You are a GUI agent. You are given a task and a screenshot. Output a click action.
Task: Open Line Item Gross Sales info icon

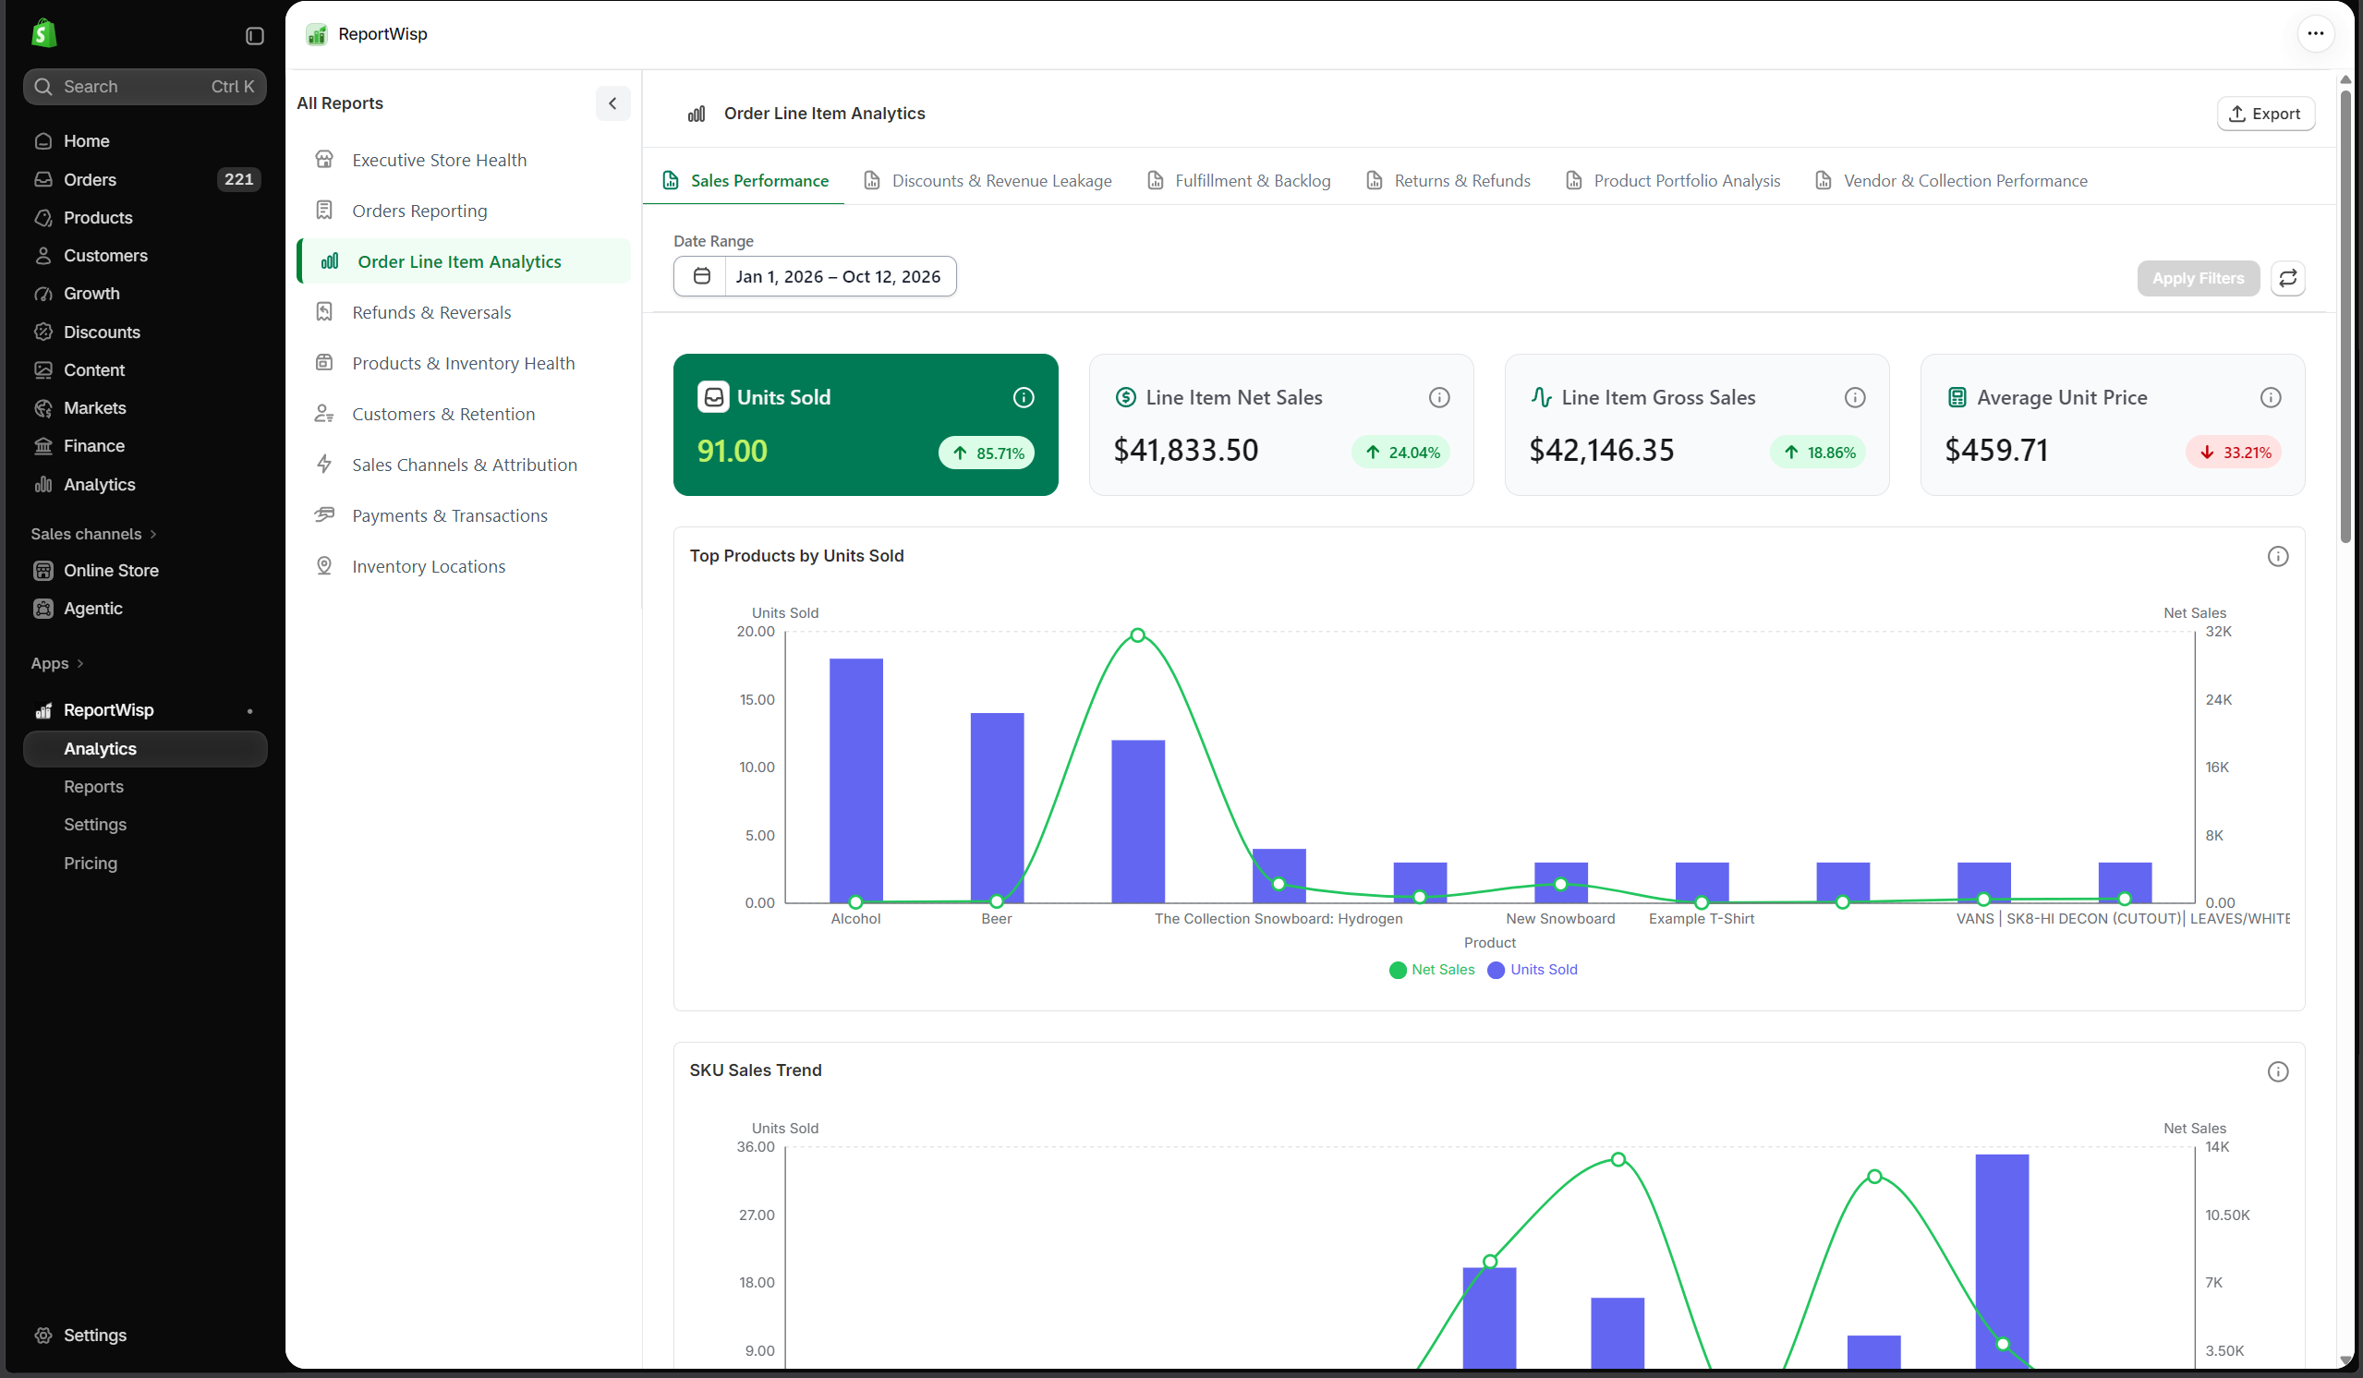[1855, 397]
